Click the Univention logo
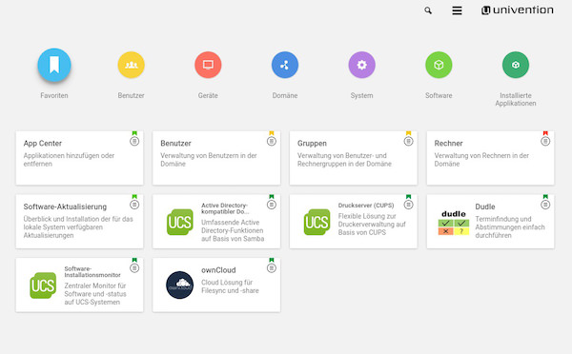This screenshot has height=354, width=572. point(518,10)
